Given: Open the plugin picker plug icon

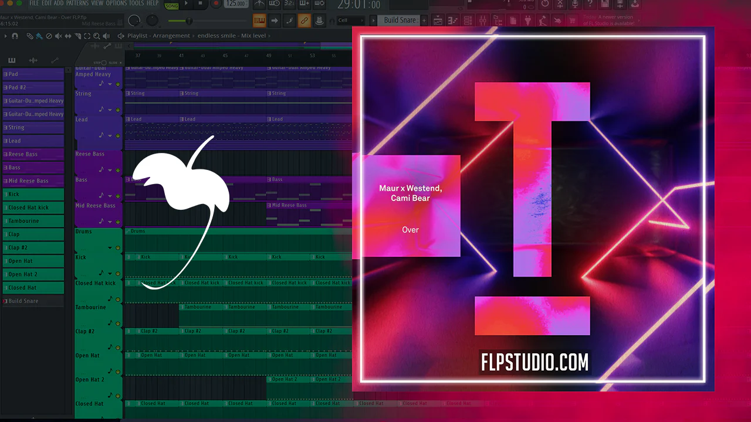Looking at the screenshot, I should 527,21.
